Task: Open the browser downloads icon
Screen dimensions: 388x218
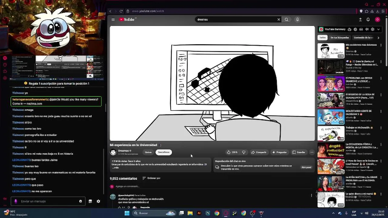Action: coord(378,11)
